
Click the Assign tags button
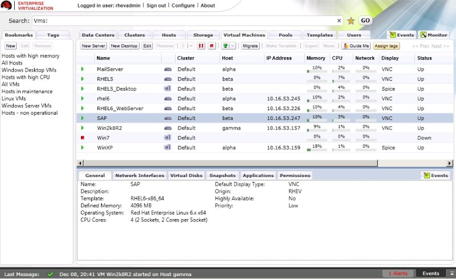pos(386,46)
